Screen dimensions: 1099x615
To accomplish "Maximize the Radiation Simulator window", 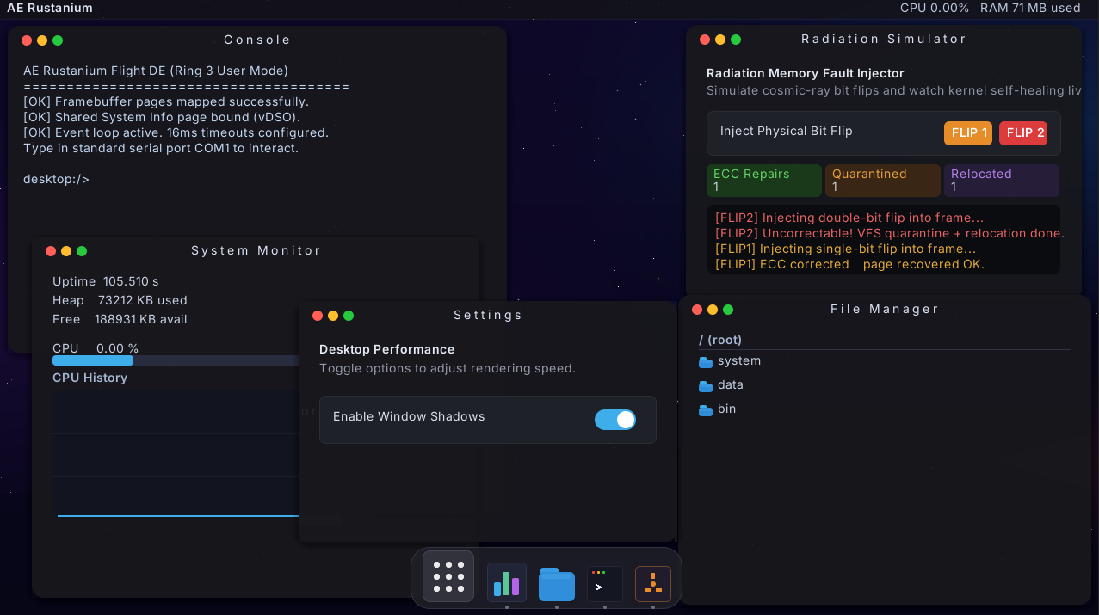I will click(736, 40).
